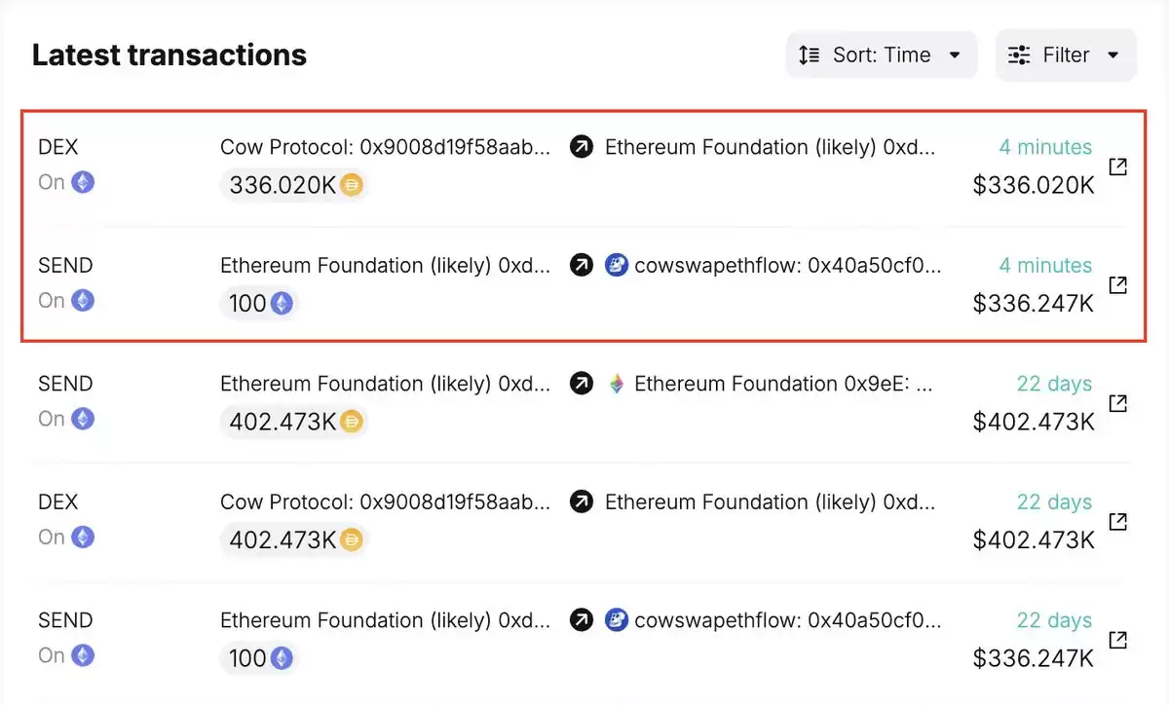Click the DAI token icon beside 336.020K

pos(352,185)
